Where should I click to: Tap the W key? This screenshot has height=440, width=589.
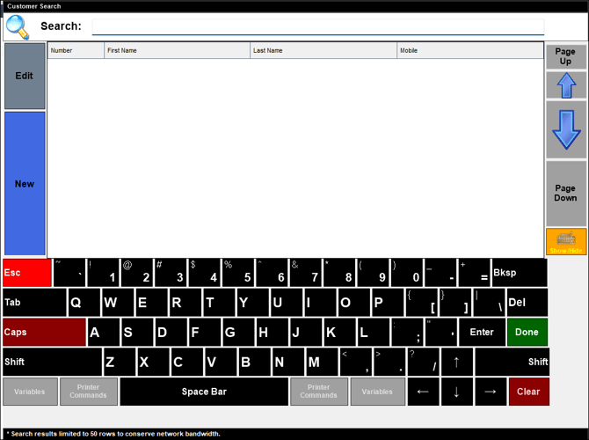[x=118, y=303]
